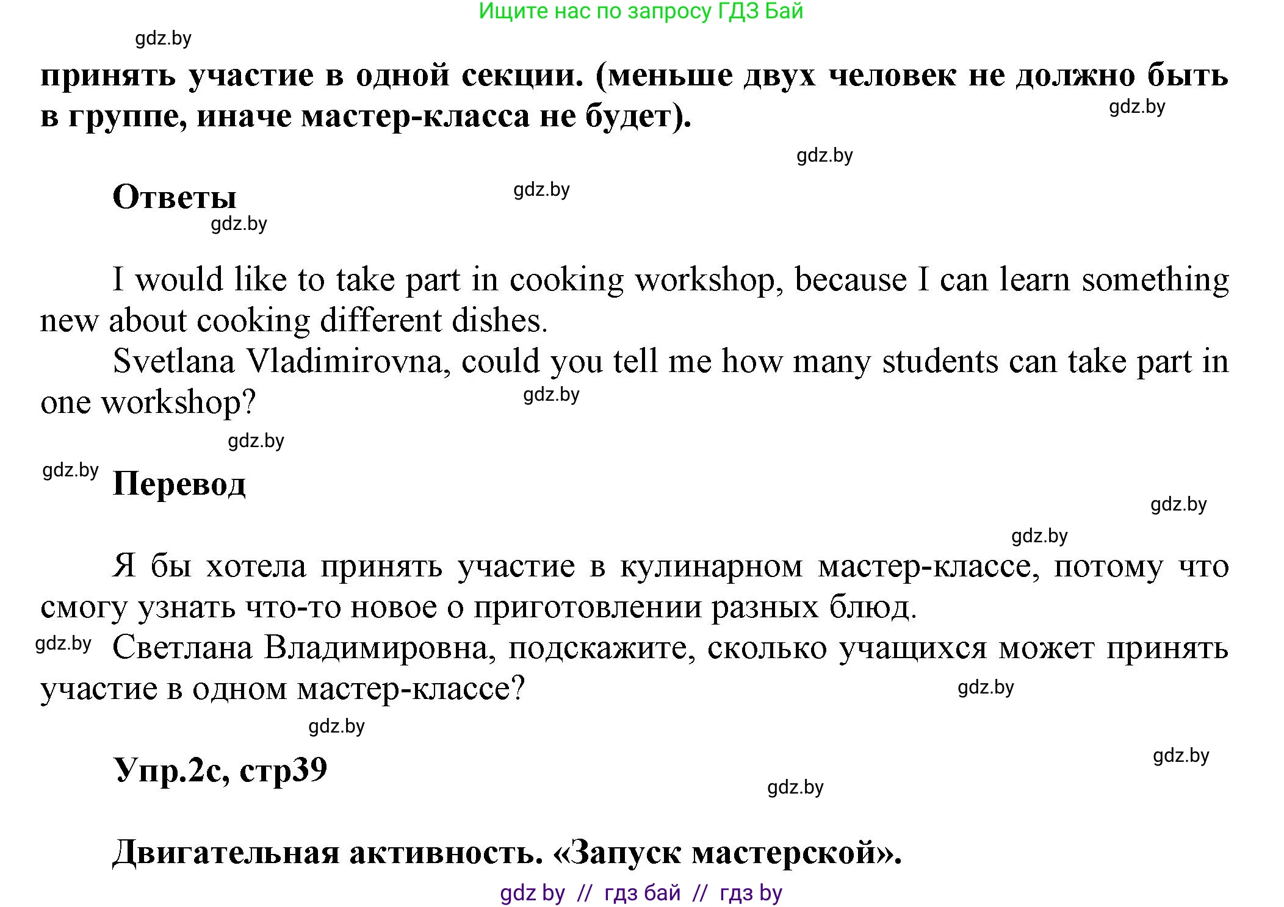
Task: Select the phrase 'in one workshop?'
Action: coord(146,401)
